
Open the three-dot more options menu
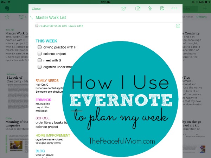point(174,8)
